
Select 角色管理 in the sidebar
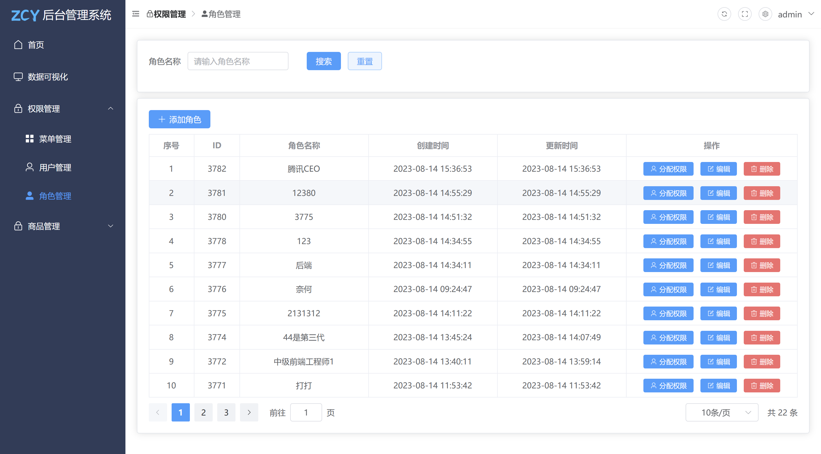(63, 196)
